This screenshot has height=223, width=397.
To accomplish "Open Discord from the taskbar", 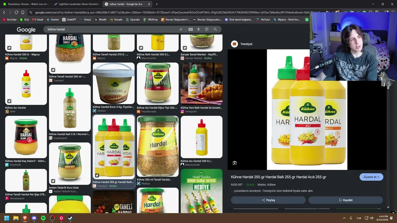I will (34, 218).
